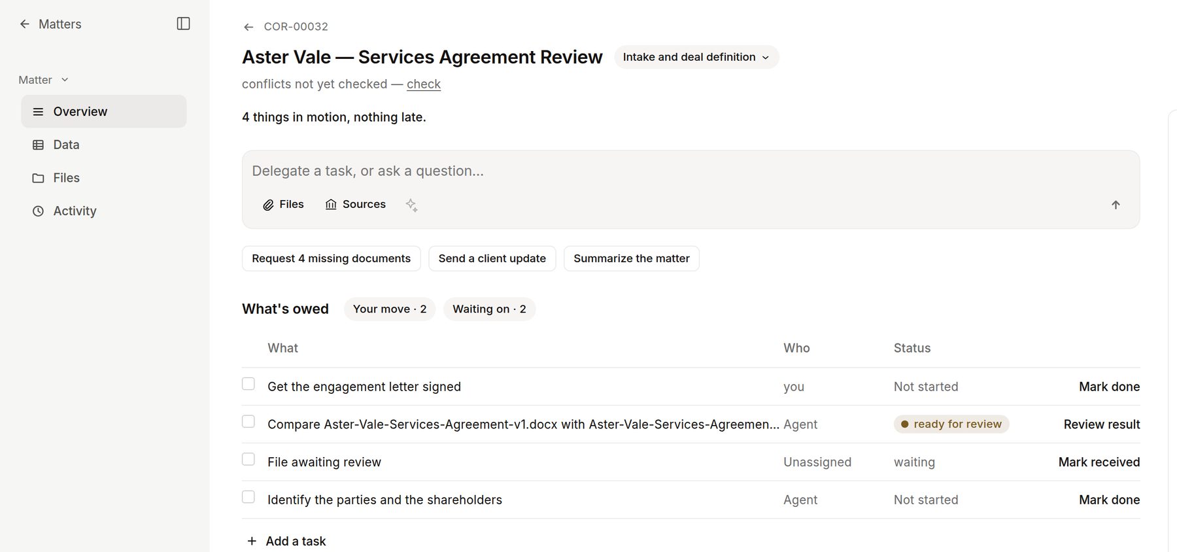
Task: Mark done the engagement letter task
Action: (1109, 387)
